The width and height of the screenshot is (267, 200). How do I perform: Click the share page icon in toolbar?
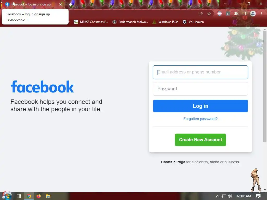coord(201,14)
